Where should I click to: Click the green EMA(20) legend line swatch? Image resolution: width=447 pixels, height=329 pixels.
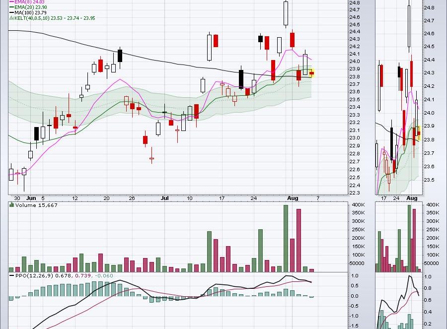pos(12,7)
